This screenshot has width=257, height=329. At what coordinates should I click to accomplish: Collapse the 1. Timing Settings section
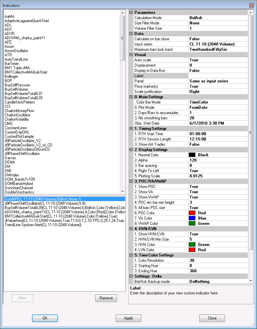[x=131, y=129]
